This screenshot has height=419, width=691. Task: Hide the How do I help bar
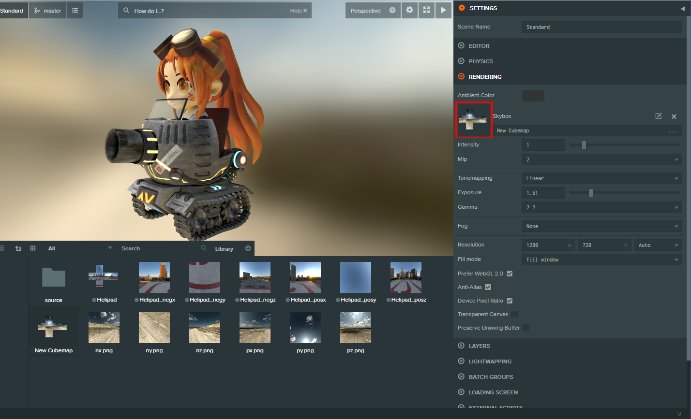[299, 11]
